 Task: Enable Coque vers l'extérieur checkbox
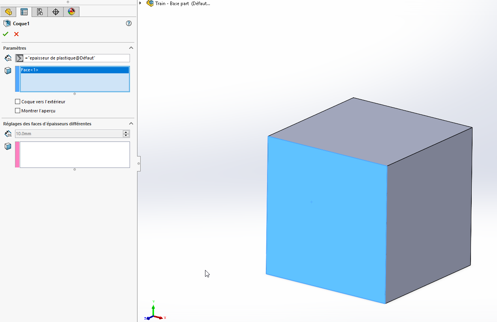click(17, 102)
